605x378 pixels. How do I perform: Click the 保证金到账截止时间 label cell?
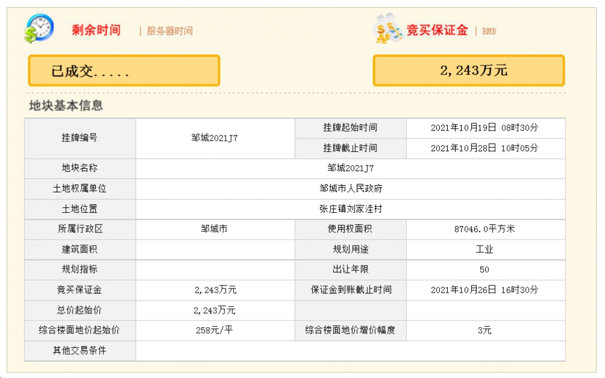(350, 290)
